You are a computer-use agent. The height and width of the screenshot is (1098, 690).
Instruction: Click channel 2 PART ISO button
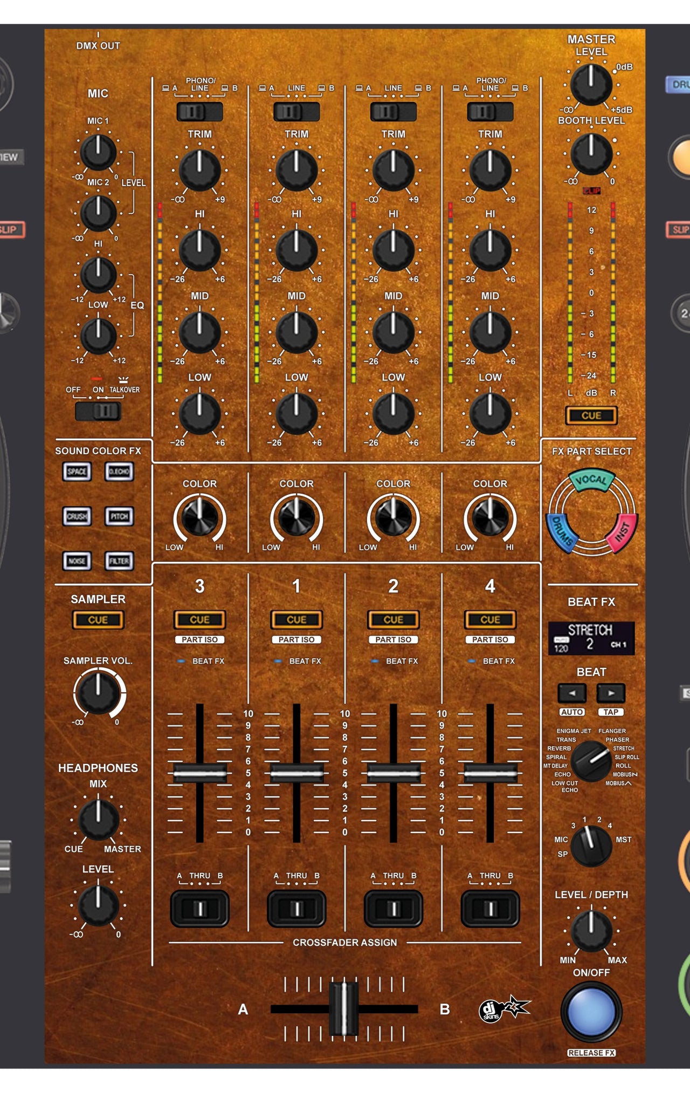coord(394,639)
